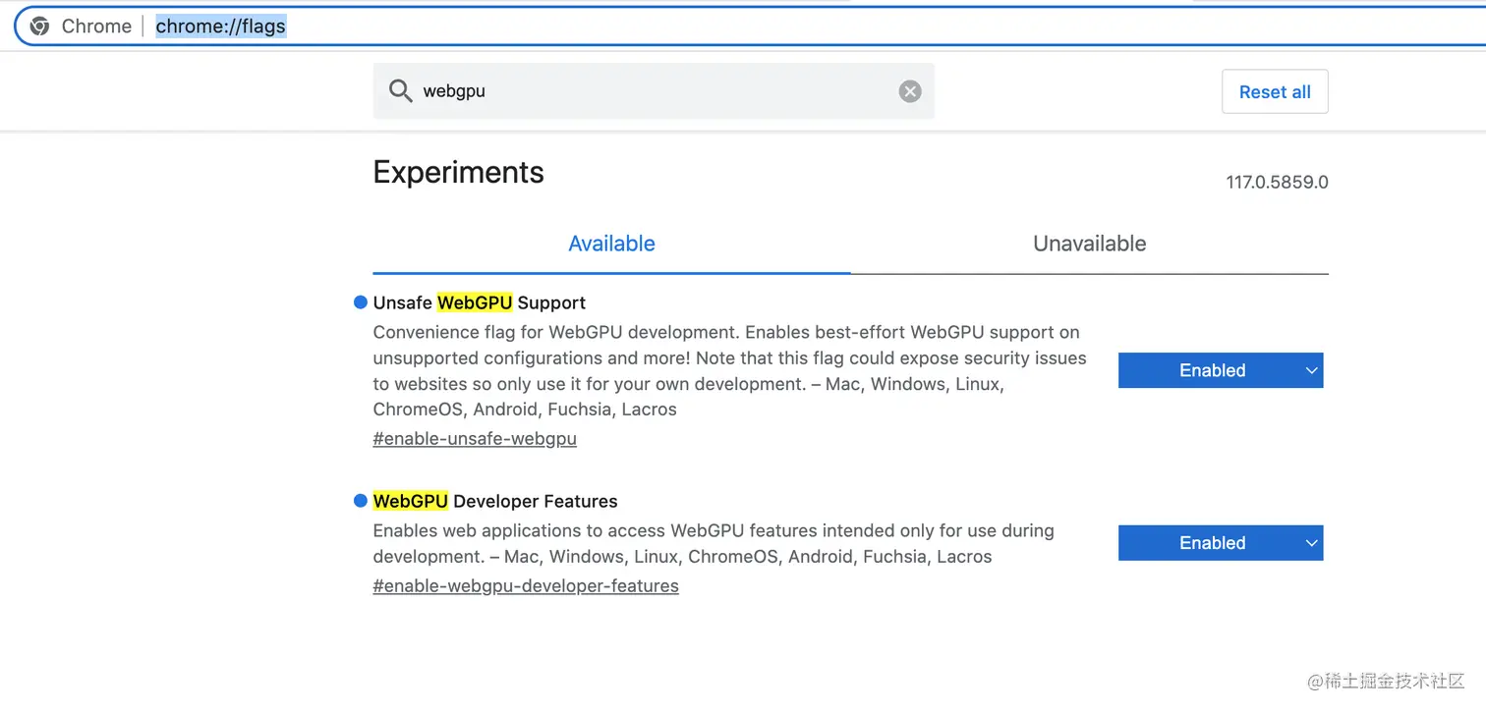The width and height of the screenshot is (1486, 712).
Task: Expand the WebGPU Developer Features Enabled dropdown
Action: tap(1221, 543)
